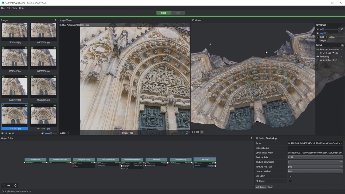Click the node icon beside Node - Texturing
Viewport: 345px width, 194px height.
257,138
